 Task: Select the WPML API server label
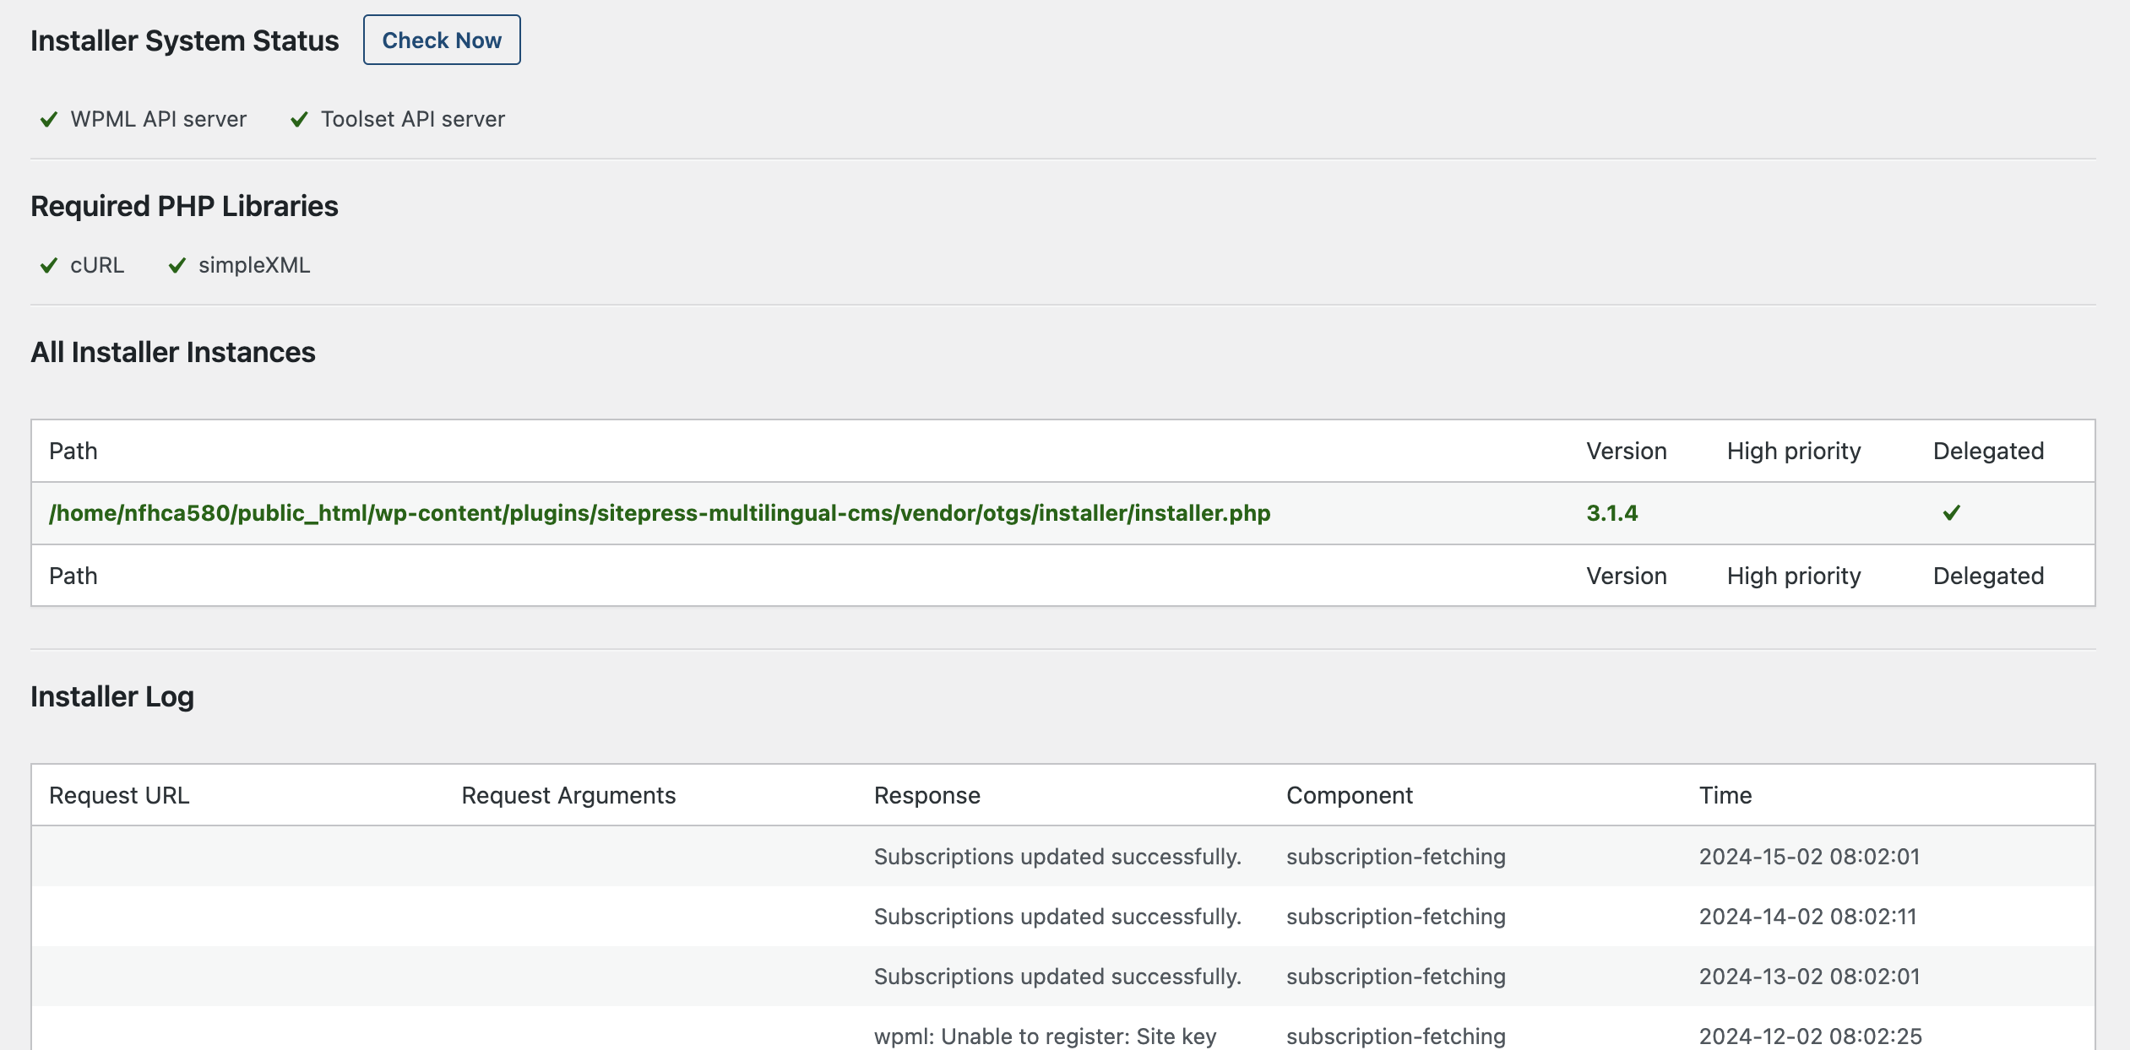point(159,119)
